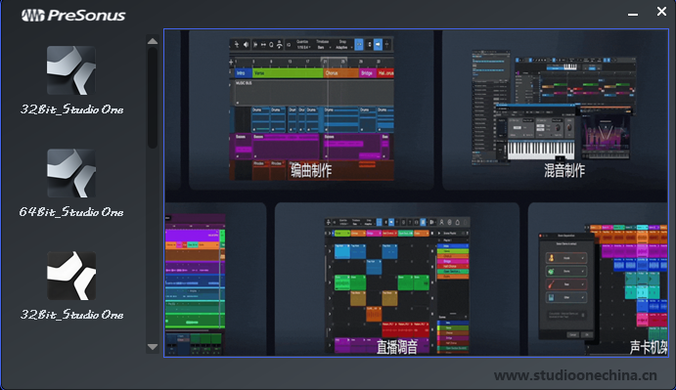Image resolution: width=676 pixels, height=390 pixels.
Task: Open the 声卡机架 sound card rack thumbnail
Action: (598, 280)
